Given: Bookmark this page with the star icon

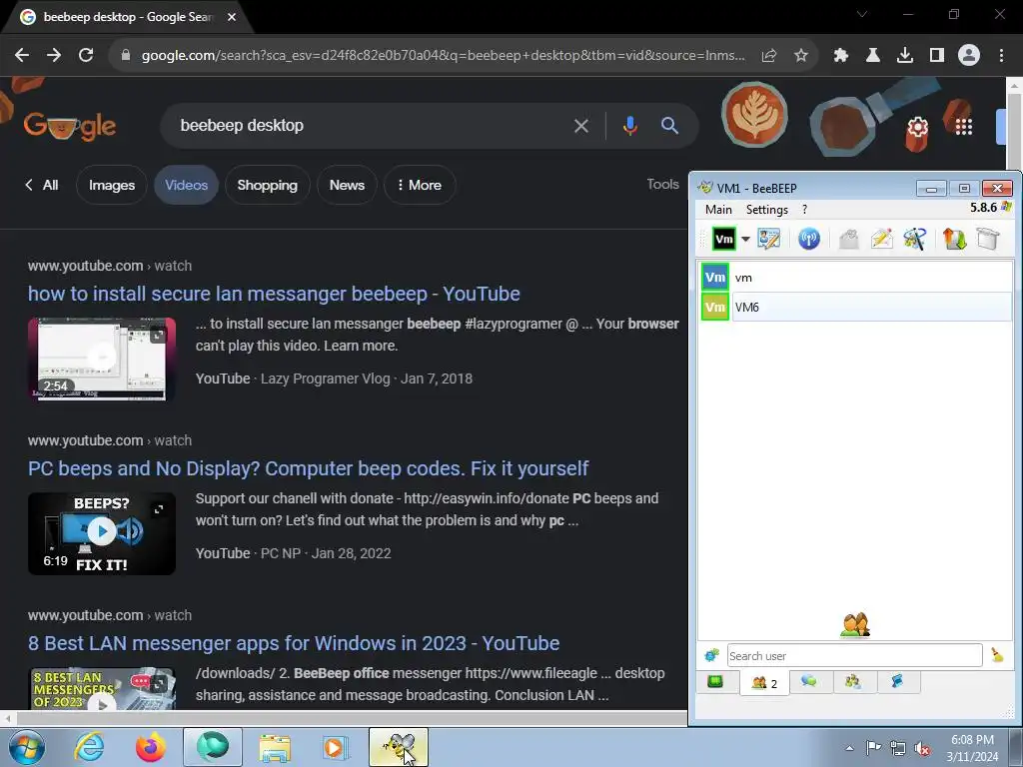Looking at the screenshot, I should [801, 56].
